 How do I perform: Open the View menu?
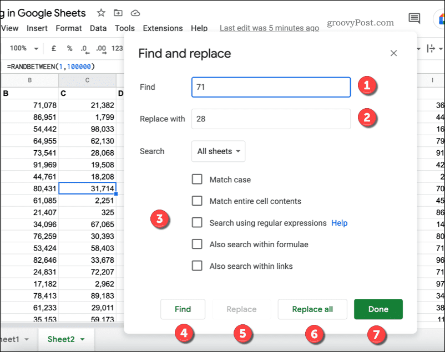9,28
